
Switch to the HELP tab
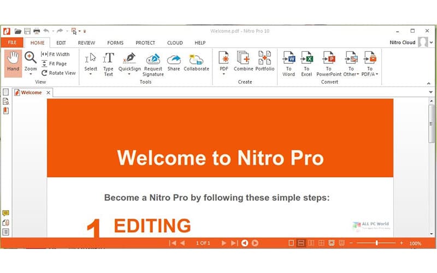point(200,43)
